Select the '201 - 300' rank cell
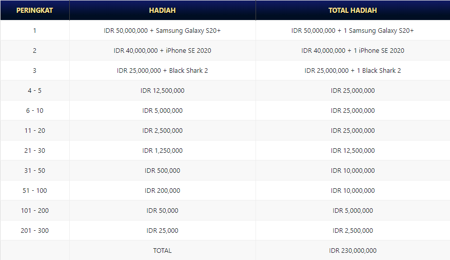 (35, 230)
